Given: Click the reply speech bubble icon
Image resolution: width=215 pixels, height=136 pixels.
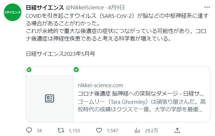Looking at the screenshot, I should (x=29, y=130).
